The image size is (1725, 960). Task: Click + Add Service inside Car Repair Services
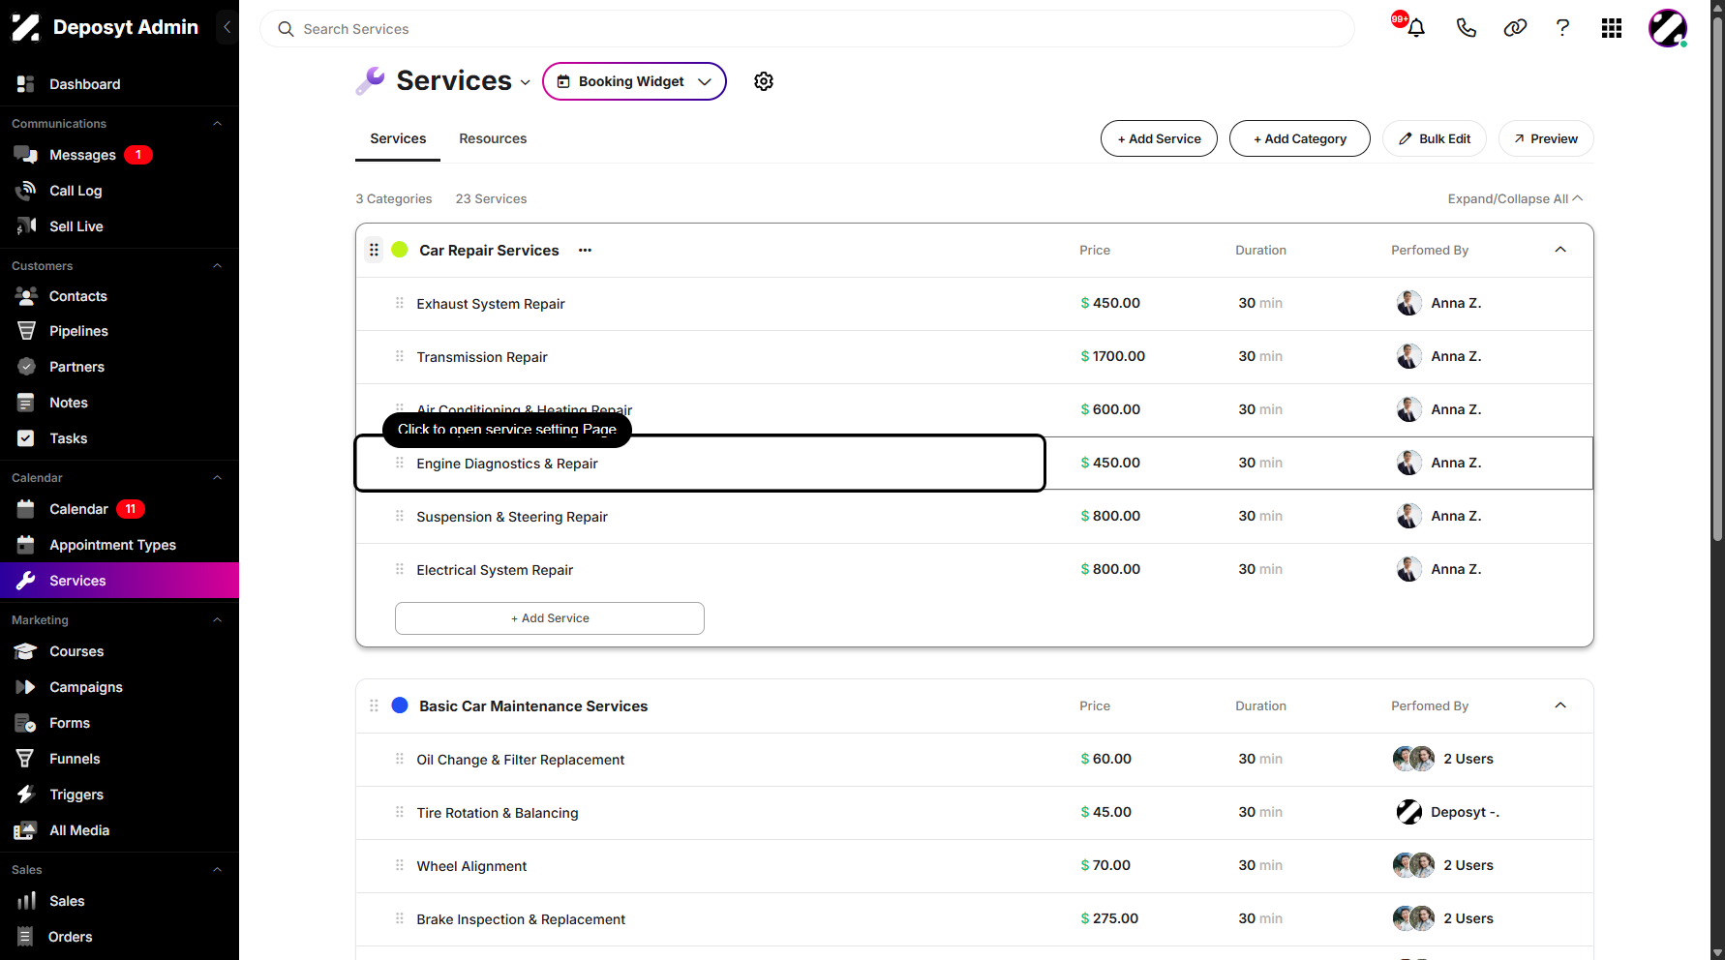[x=550, y=618]
